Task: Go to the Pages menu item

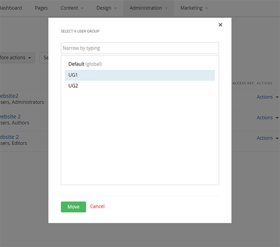Action: pos(41,8)
